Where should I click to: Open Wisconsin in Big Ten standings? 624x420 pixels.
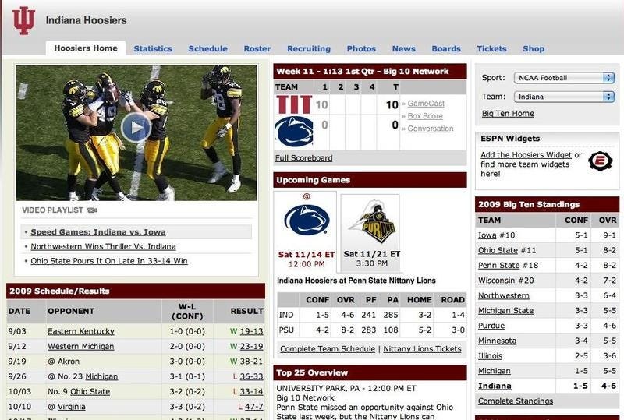[x=496, y=281]
